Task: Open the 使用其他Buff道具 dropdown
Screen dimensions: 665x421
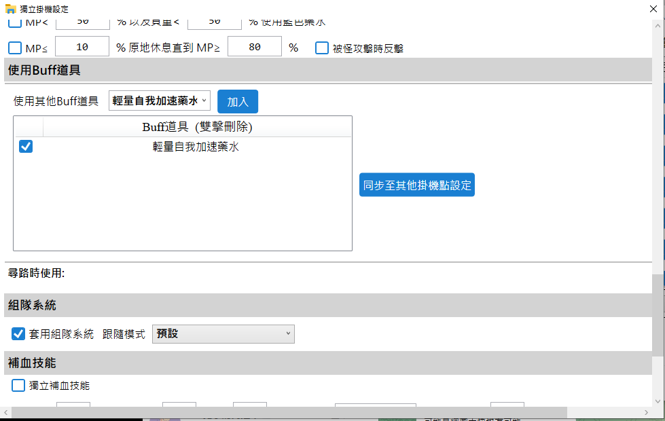Action: point(159,100)
